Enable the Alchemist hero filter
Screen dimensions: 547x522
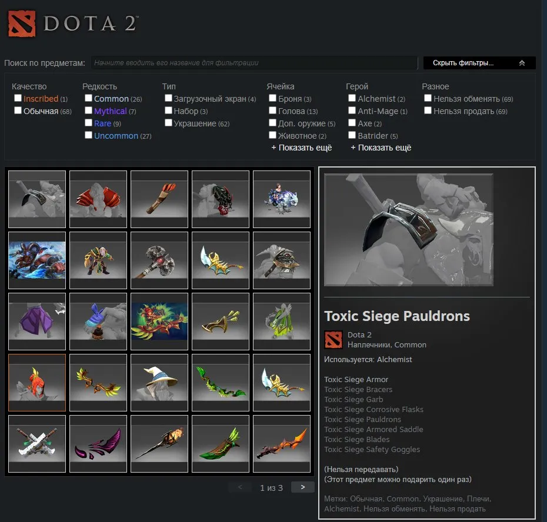click(352, 98)
